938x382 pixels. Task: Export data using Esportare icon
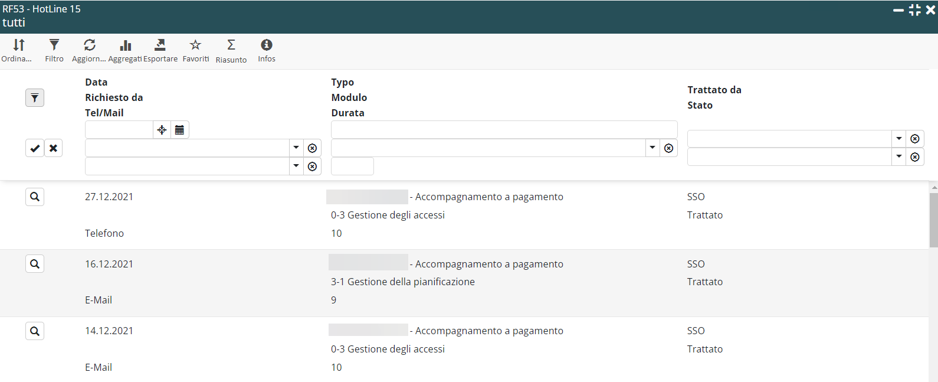pos(160,45)
